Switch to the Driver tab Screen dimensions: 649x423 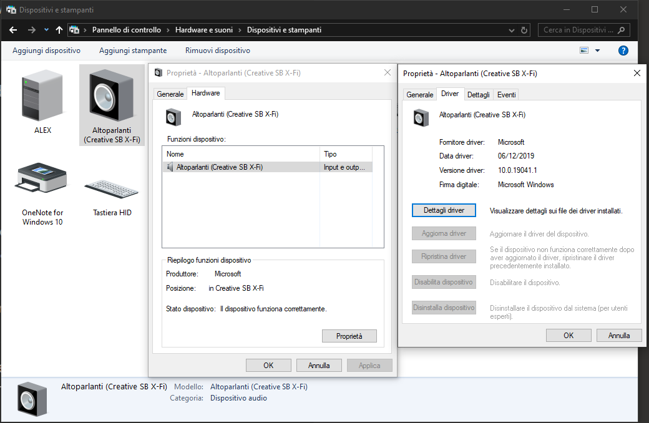pyautogui.click(x=450, y=94)
